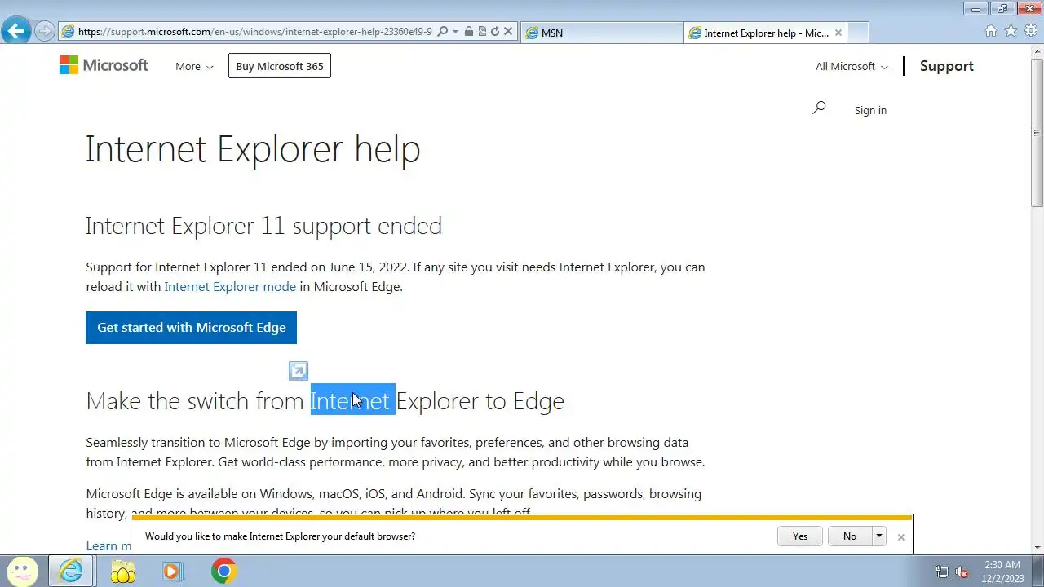
Task: Open the Internet Explorer mode link
Action: [x=230, y=286]
